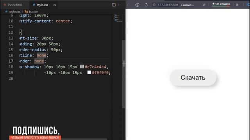Click line number 20 in the gutter
Image resolution: width=250 pixels, height=140 pixels.
[x=11, y=79]
